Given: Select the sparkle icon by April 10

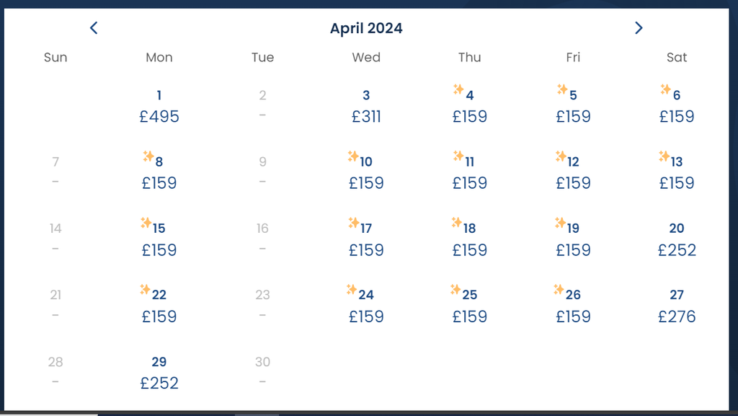Looking at the screenshot, I should pyautogui.click(x=355, y=156).
